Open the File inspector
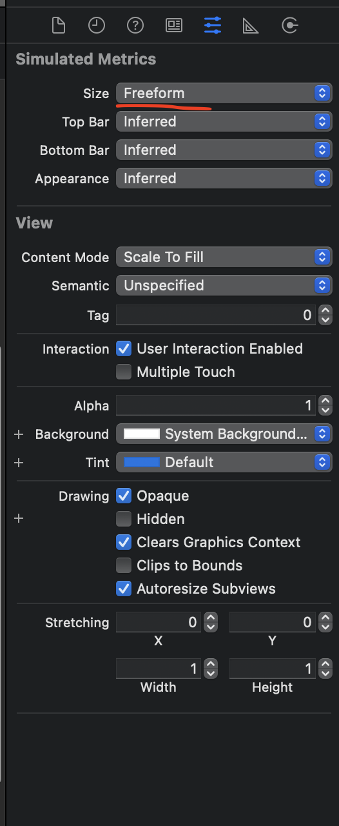339x826 pixels. 59,25
